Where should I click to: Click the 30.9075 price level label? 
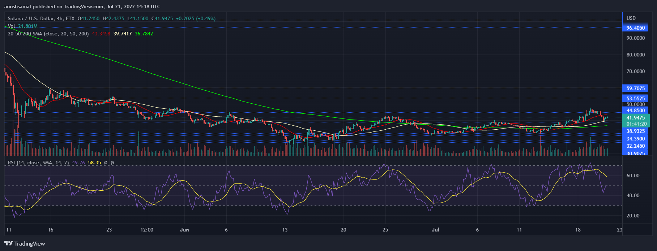point(635,153)
